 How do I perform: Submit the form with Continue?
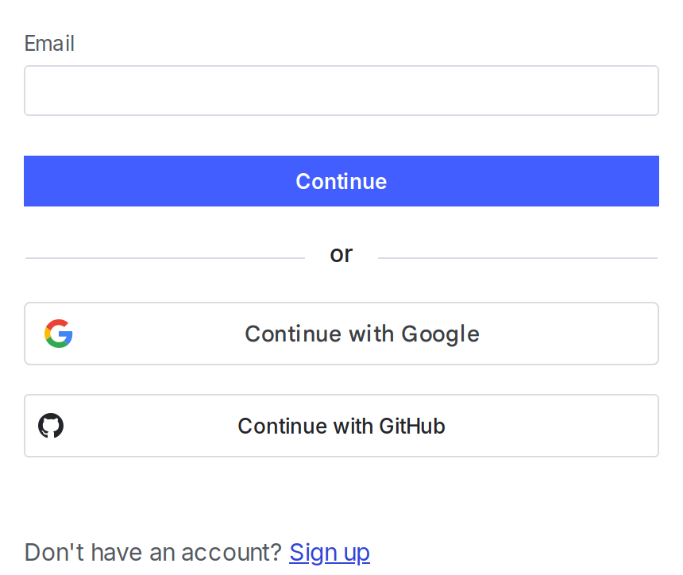341,181
